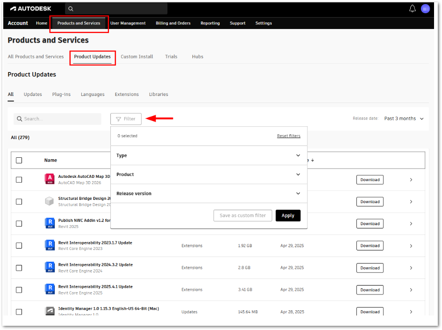
Task: Open Products and Services nav item
Action: pos(79,23)
